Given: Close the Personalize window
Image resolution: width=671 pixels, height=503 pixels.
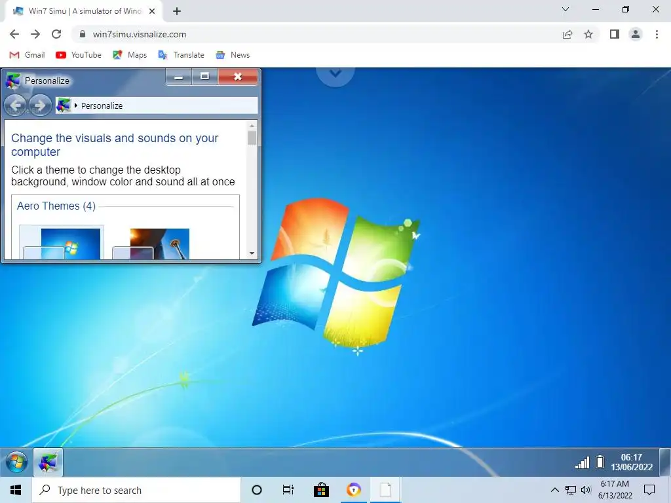Looking at the screenshot, I should tap(238, 77).
